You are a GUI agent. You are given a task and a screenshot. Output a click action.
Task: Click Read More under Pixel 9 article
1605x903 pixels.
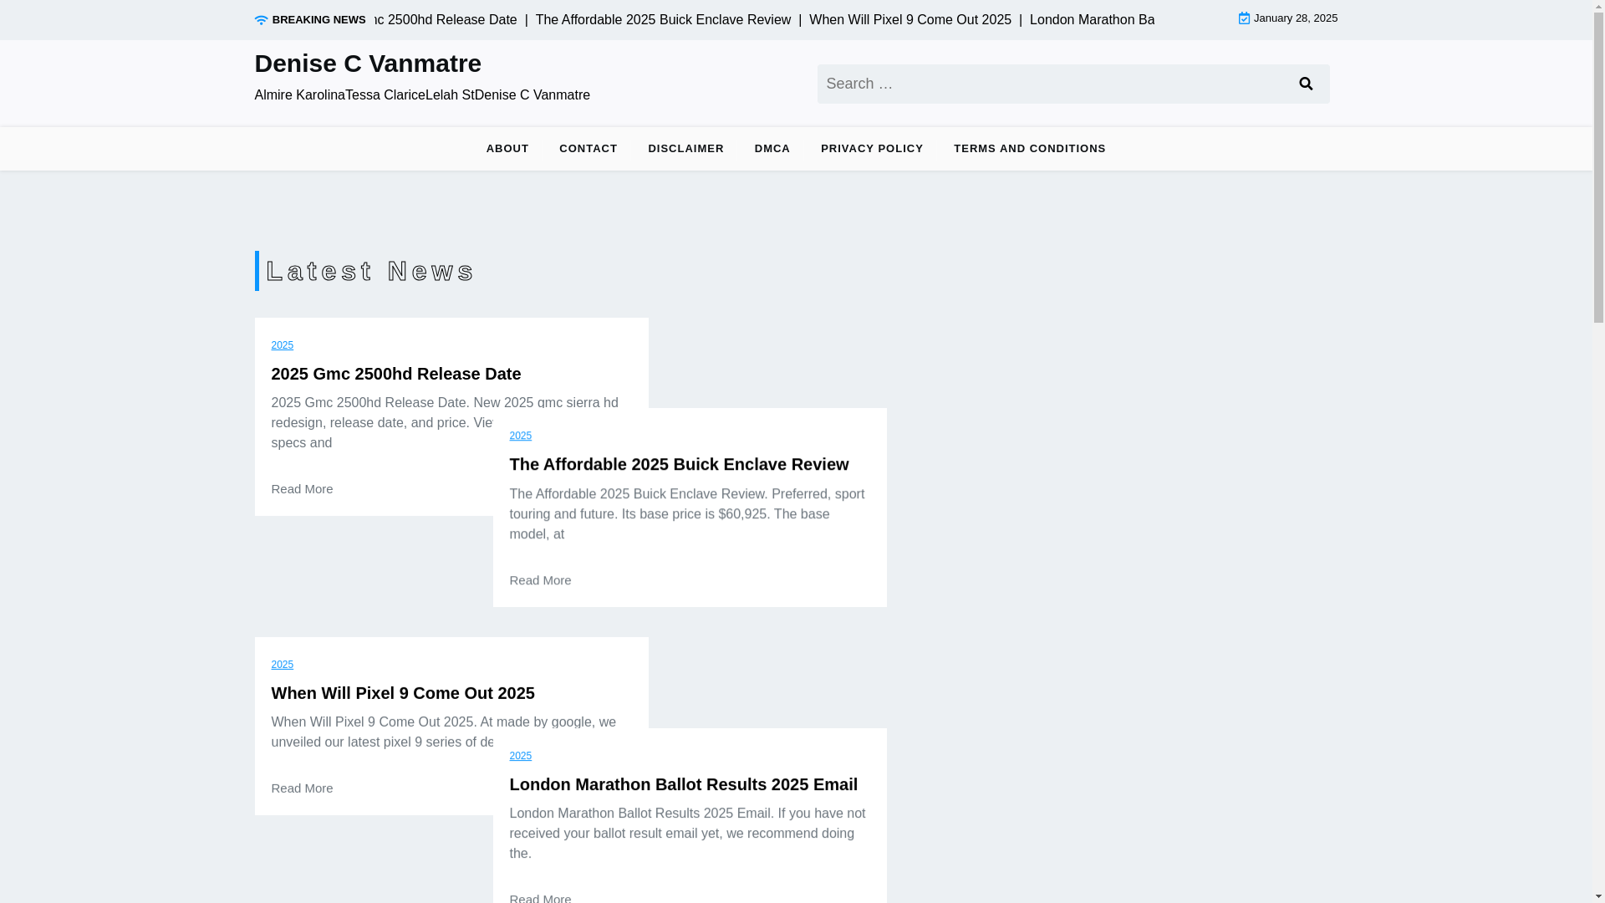pos(302,788)
